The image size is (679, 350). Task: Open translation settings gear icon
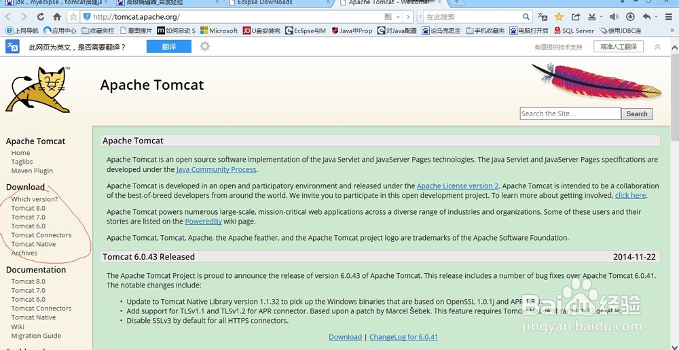pyautogui.click(x=205, y=46)
